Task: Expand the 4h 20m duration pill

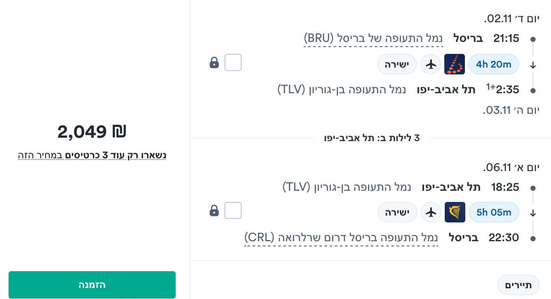Action: point(494,64)
